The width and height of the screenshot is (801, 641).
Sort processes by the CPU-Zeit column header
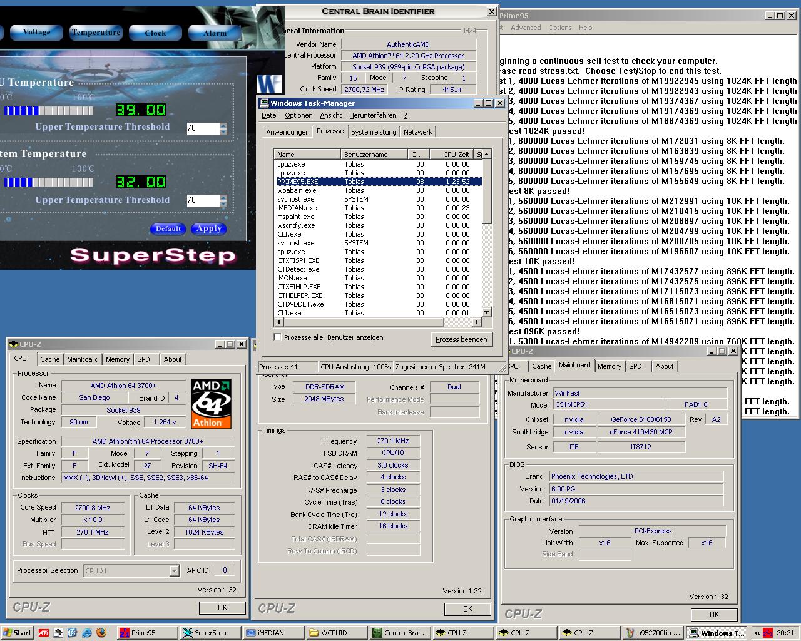(x=451, y=154)
